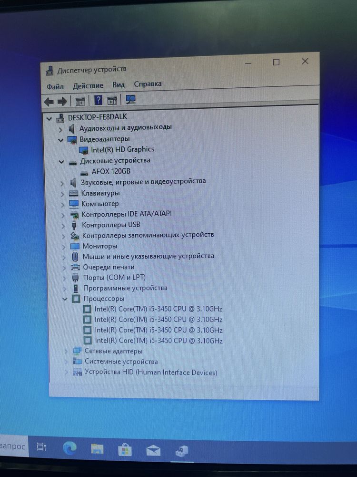Image resolution: width=357 pixels, height=477 pixels.
Task: Open the Справка menu
Action: 148,83
